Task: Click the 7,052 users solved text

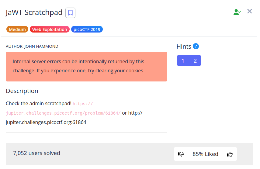Action: (x=36, y=153)
